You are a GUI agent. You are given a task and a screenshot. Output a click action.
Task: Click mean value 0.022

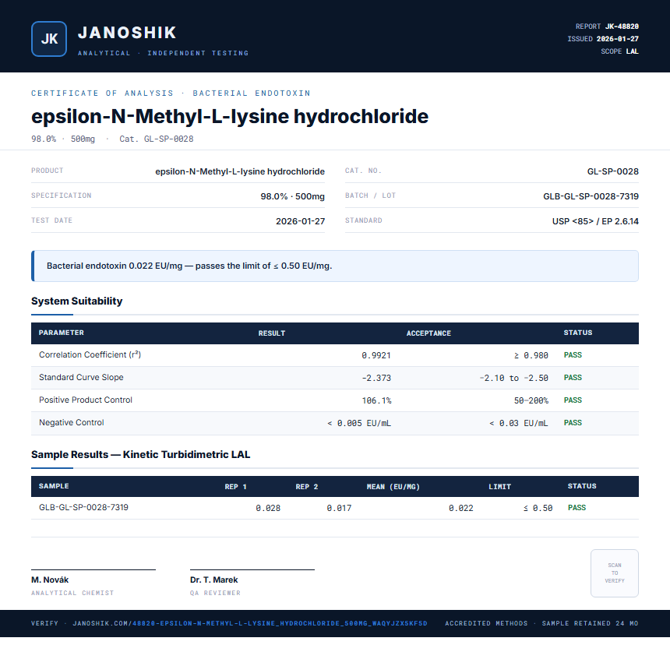460,508
